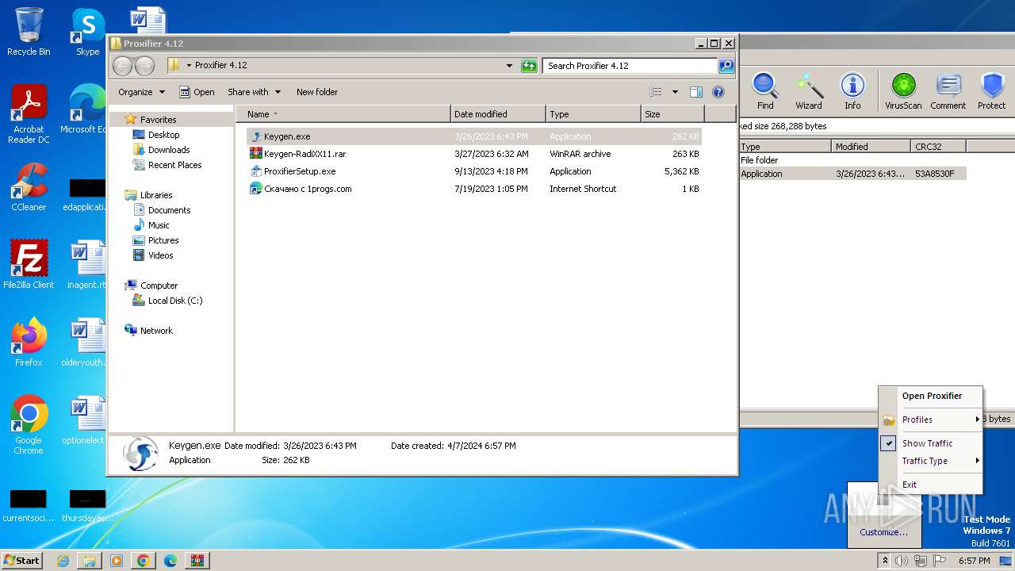Choose Open Proxifier in tray menu
Image resolution: width=1015 pixels, height=571 pixels.
(931, 396)
